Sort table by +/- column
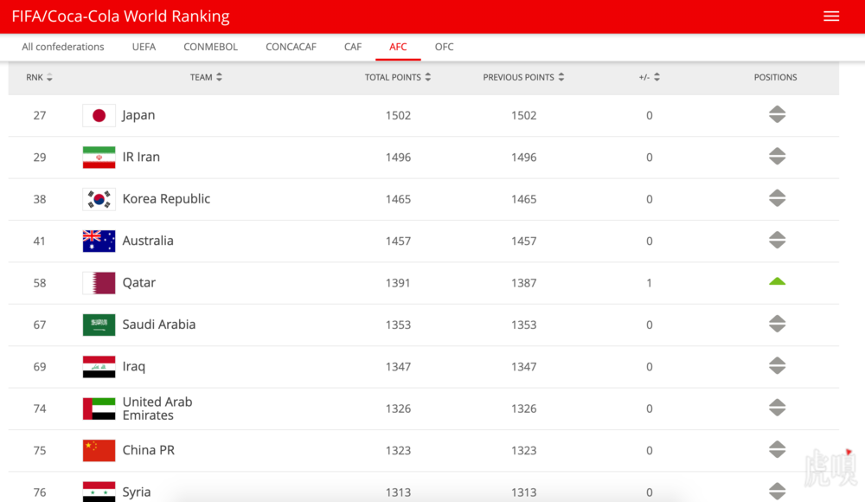 coord(650,77)
